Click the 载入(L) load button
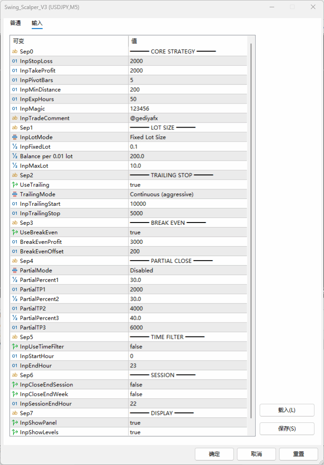The height and width of the screenshot is (465, 324). click(287, 410)
